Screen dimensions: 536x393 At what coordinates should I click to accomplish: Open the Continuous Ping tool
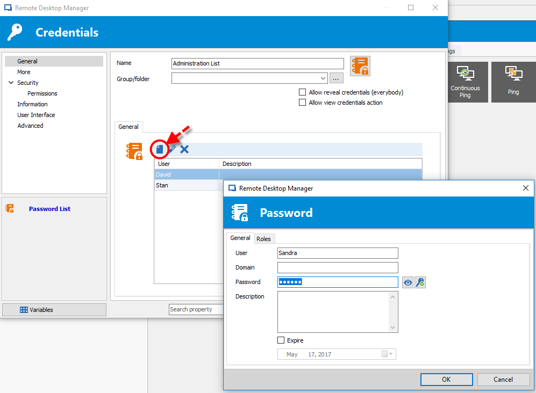(x=465, y=82)
